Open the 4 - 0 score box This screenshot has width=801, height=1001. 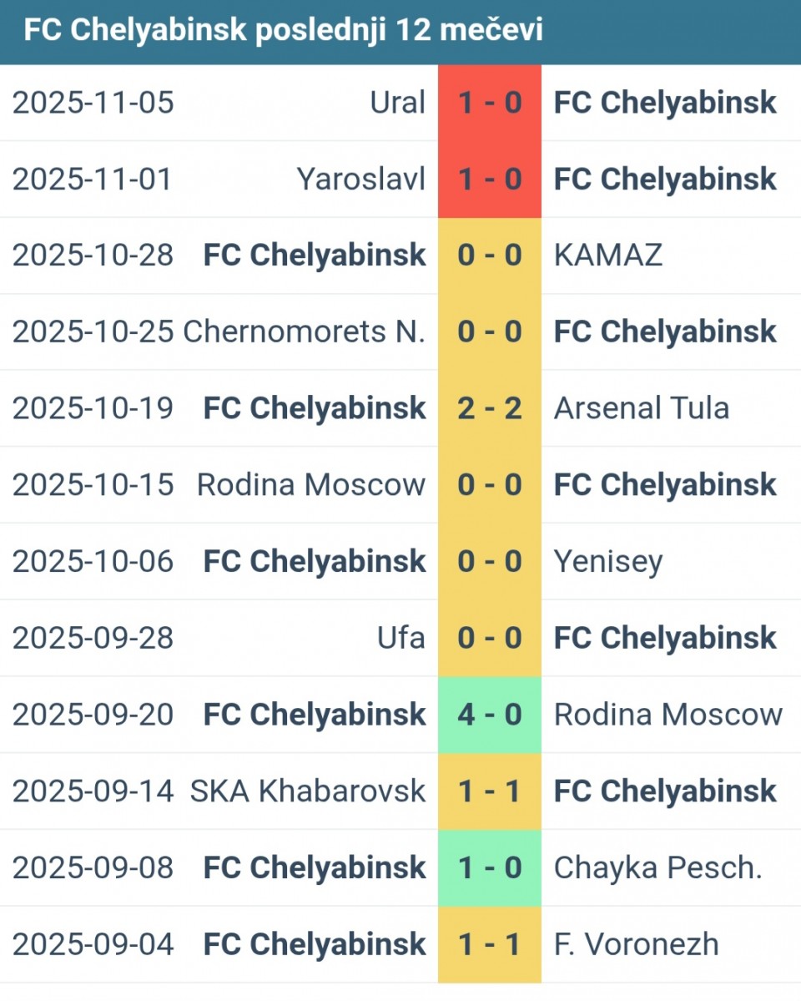[490, 715]
